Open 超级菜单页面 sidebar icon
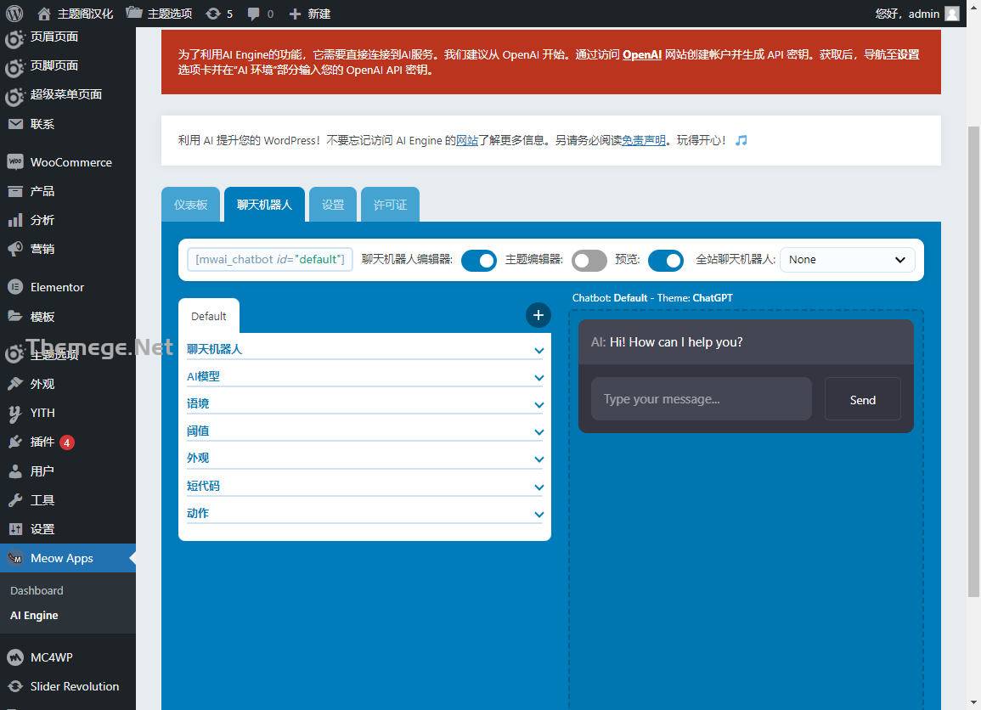Screen dimensions: 981x710 tap(14, 95)
